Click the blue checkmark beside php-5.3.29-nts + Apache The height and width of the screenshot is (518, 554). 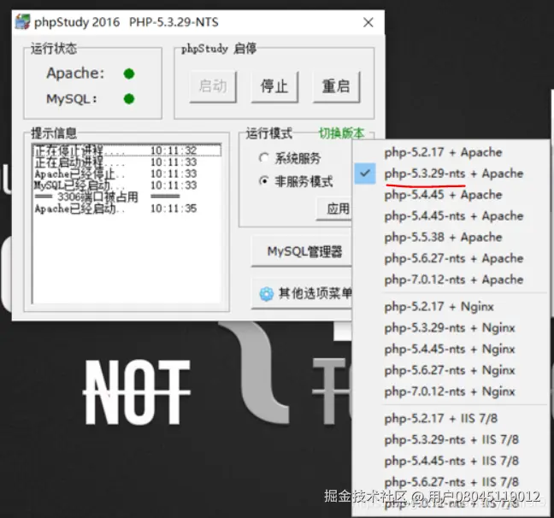[x=365, y=174]
